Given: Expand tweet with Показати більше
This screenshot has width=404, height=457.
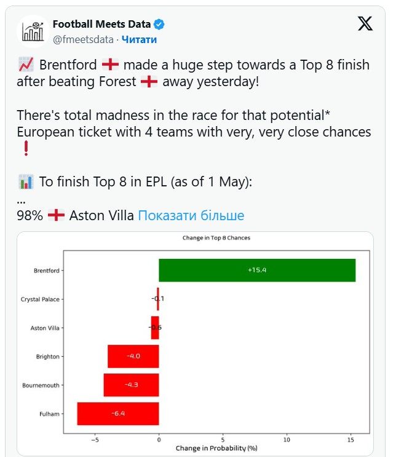Looking at the screenshot, I should pyautogui.click(x=191, y=216).
